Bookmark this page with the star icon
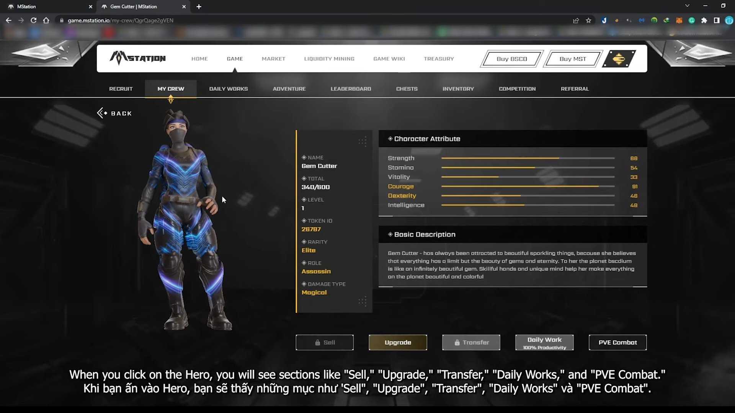The width and height of the screenshot is (735, 413). point(588,20)
